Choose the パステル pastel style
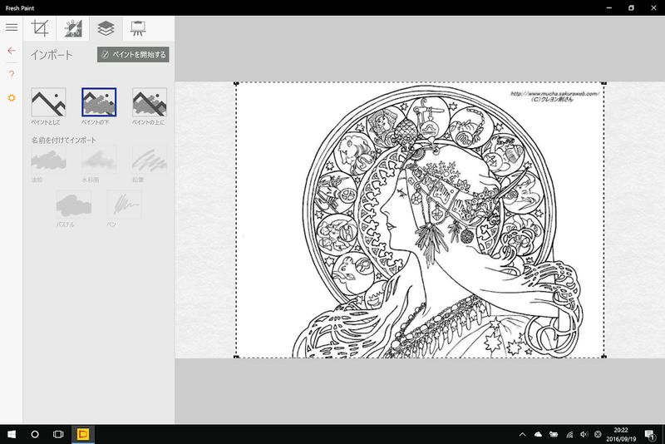Screen dimensions: 665x444 74,205
